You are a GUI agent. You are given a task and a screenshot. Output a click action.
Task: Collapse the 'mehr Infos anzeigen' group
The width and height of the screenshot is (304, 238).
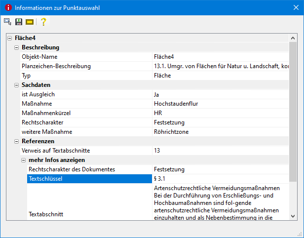[x=24, y=160]
